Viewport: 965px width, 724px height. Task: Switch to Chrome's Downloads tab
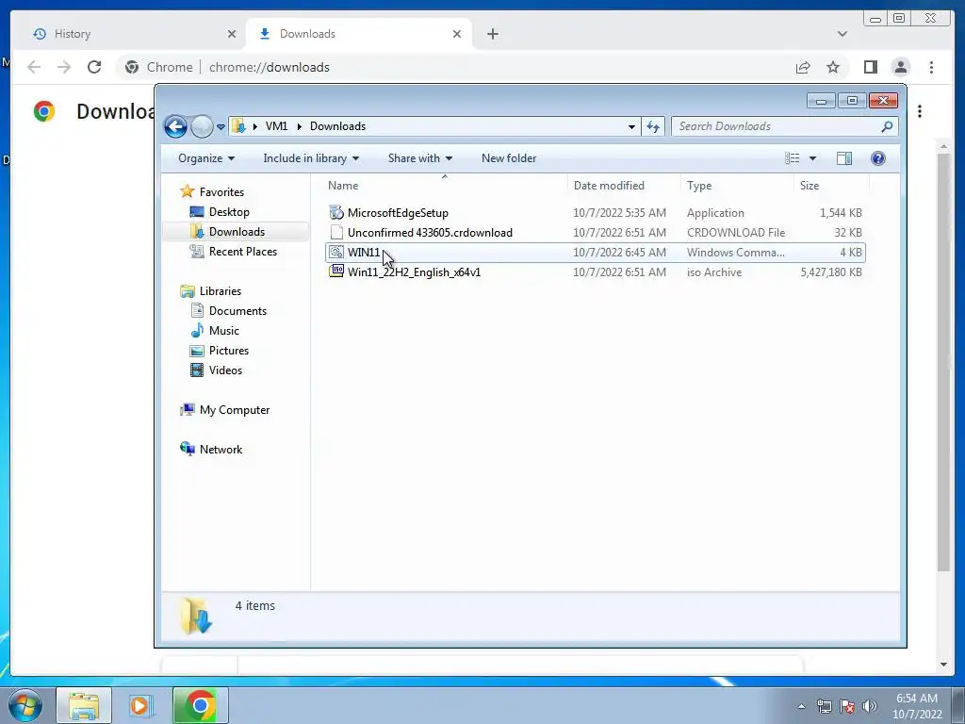pyautogui.click(x=359, y=34)
